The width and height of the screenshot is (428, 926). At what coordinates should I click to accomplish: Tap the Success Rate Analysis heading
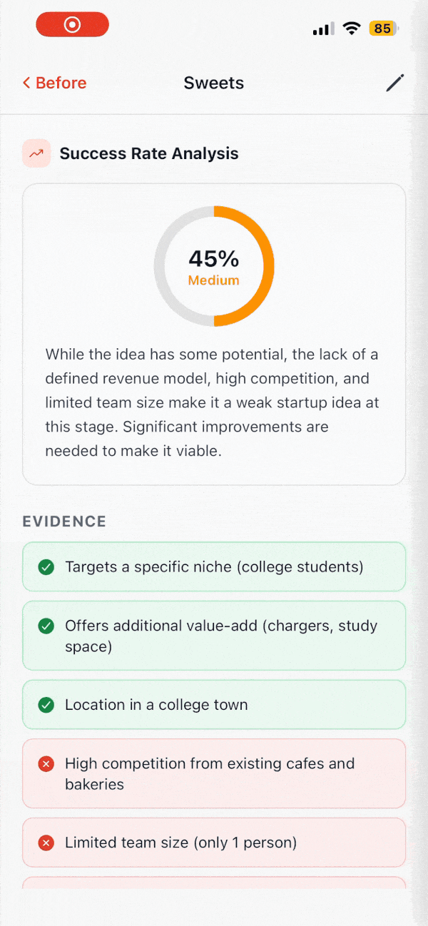(149, 153)
